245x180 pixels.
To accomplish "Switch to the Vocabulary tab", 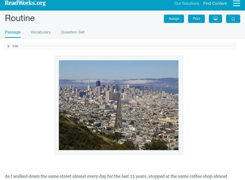I will pos(41,32).
